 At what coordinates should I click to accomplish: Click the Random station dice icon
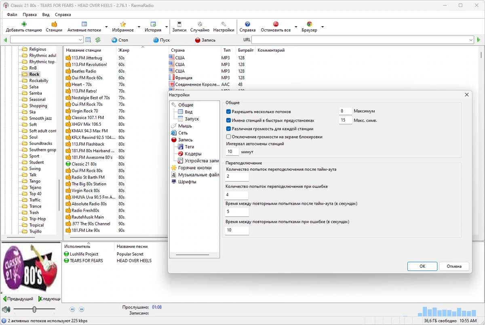200,24
